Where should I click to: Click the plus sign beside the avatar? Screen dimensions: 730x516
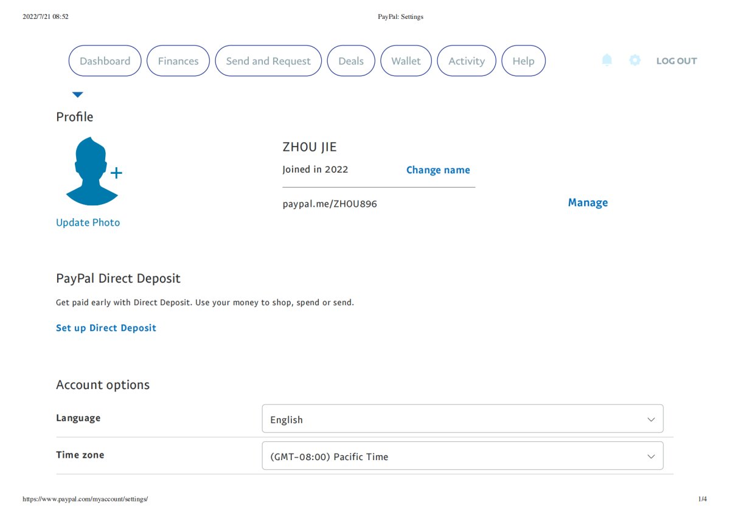(x=116, y=173)
